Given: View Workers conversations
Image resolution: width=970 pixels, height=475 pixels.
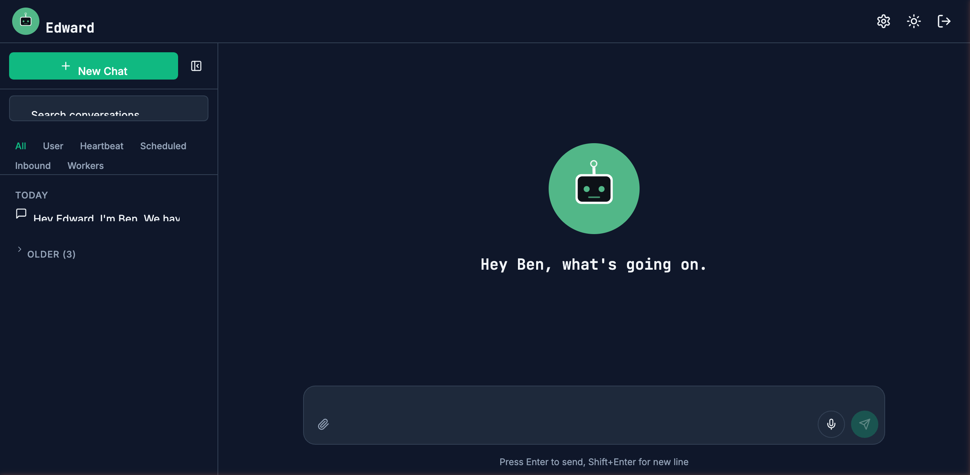Looking at the screenshot, I should coord(85,166).
